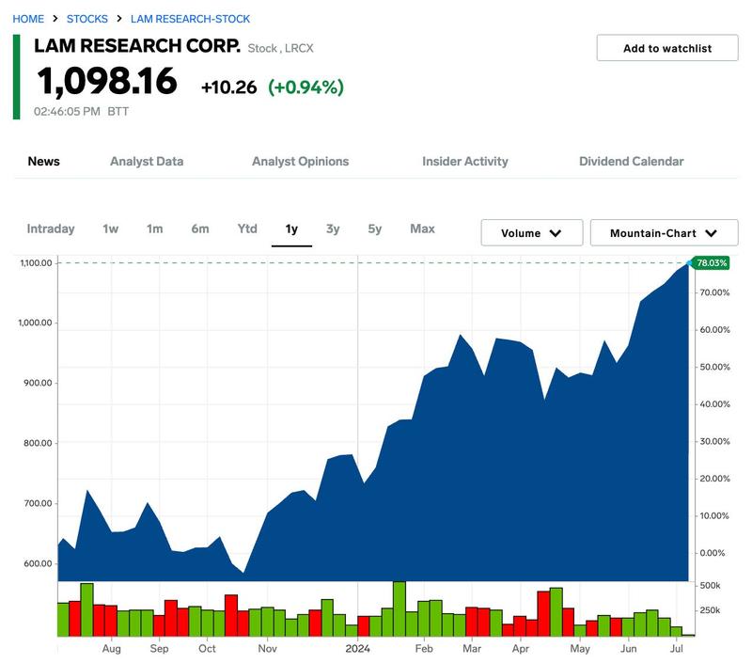This screenshot has height=663, width=752.
Task: Click the green 78.03% price marker
Action: point(712,263)
